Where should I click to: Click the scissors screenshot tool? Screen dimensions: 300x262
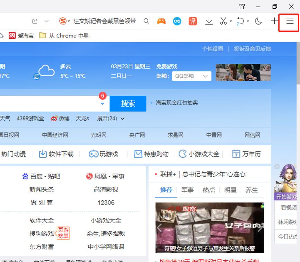(223, 21)
